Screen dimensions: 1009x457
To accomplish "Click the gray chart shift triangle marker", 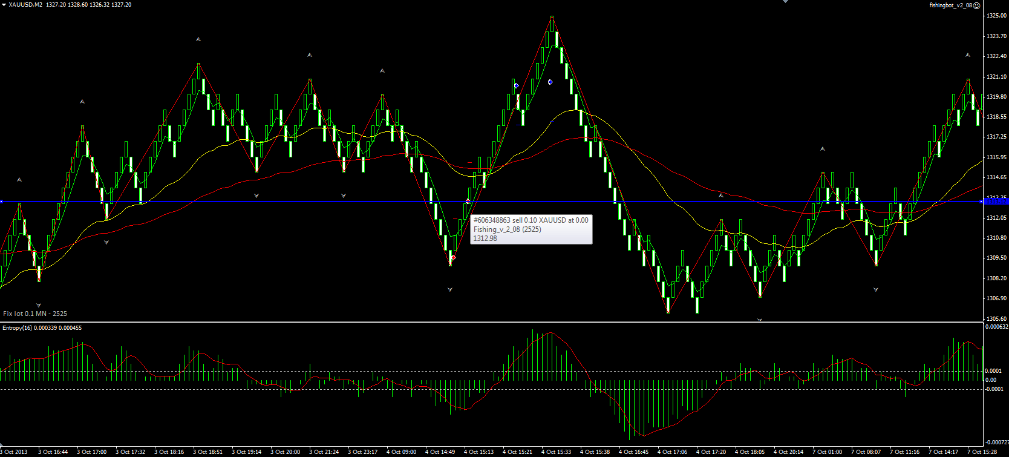I will [785, 2].
